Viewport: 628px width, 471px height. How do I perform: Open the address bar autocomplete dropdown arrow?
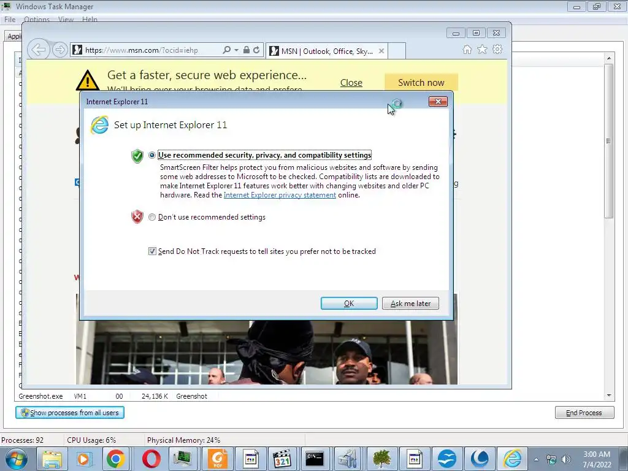tap(236, 50)
